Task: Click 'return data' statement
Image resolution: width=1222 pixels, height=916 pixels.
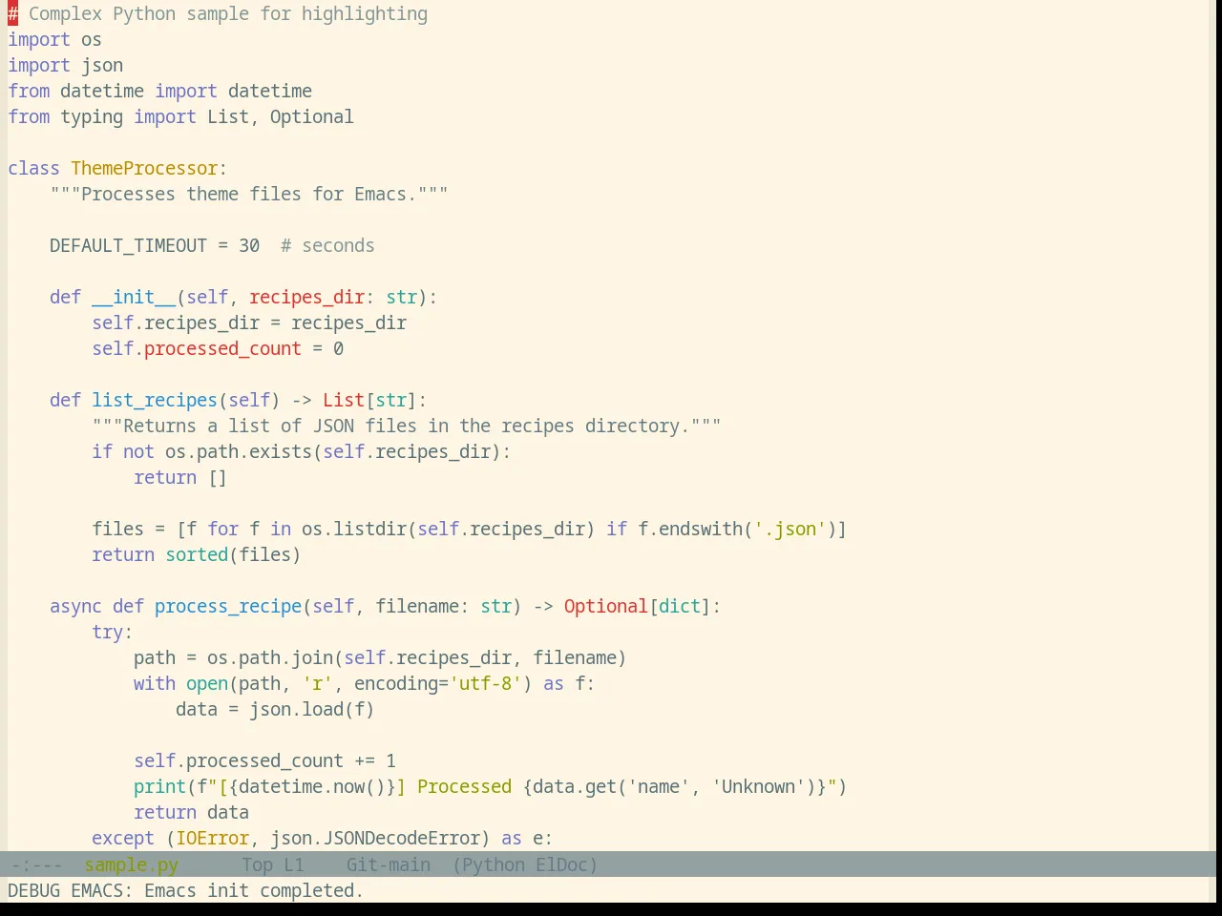Action: 191,812
